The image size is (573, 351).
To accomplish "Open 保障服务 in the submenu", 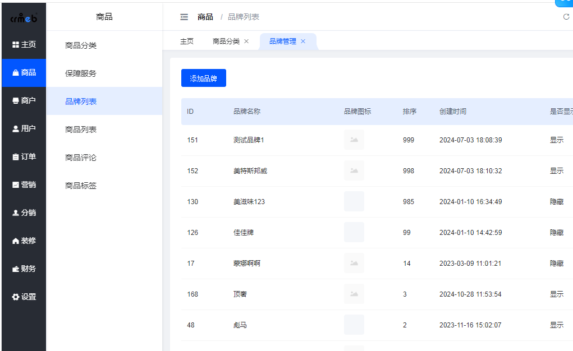I will point(81,73).
